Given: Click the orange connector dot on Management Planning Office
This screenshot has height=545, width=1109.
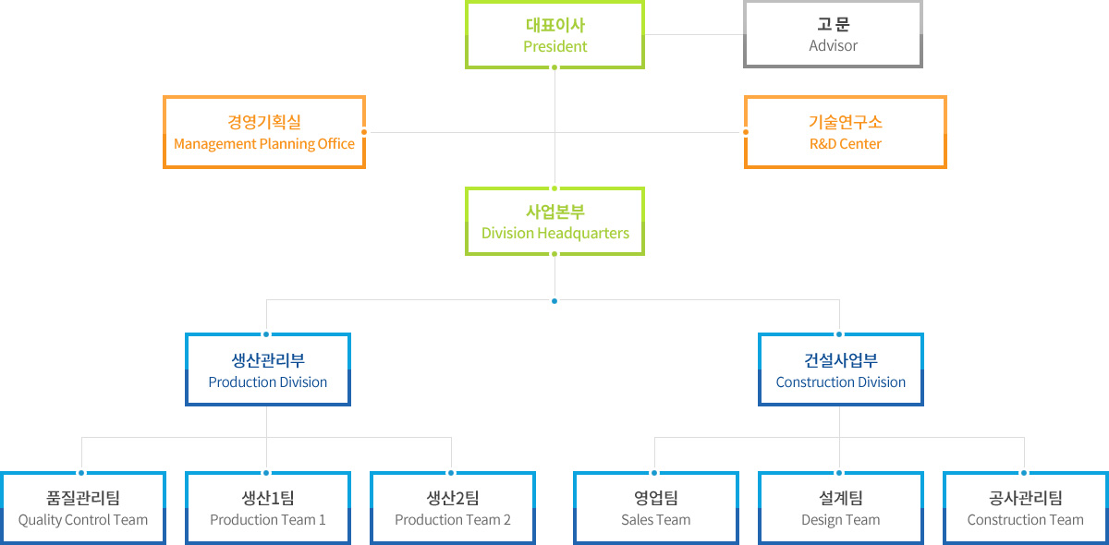Looking at the screenshot, I should tap(364, 132).
